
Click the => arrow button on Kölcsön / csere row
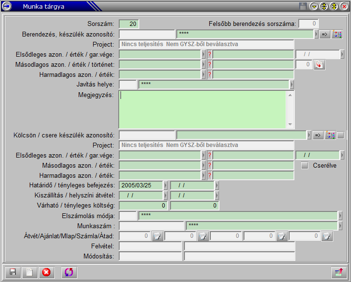318,135
